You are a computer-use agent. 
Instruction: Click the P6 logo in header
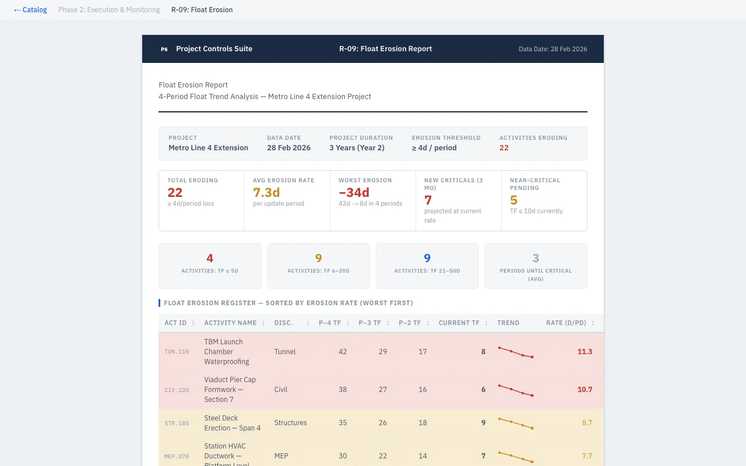tap(164, 49)
